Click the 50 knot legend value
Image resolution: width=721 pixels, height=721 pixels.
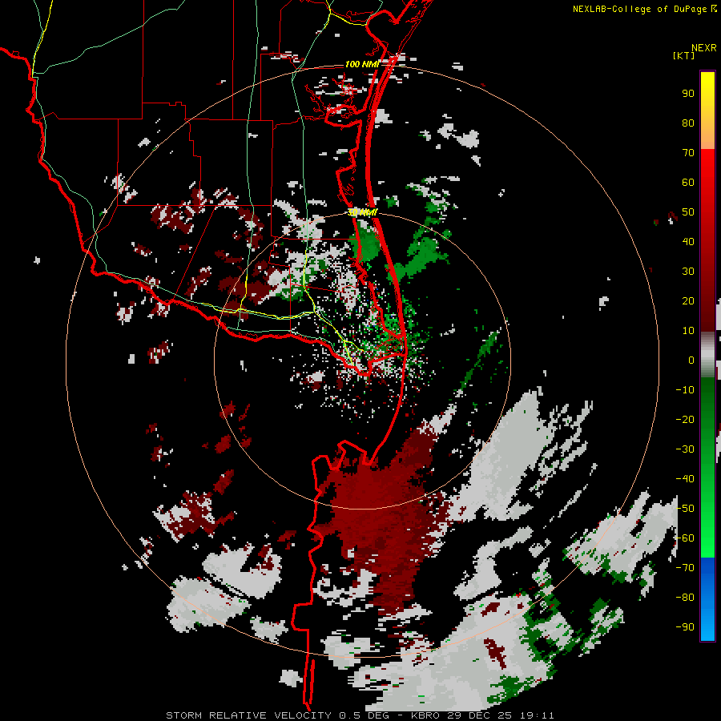click(688, 212)
